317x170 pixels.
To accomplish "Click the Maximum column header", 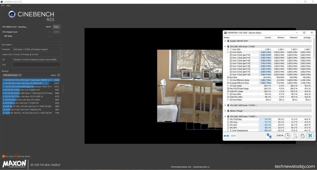I will point(291,37).
